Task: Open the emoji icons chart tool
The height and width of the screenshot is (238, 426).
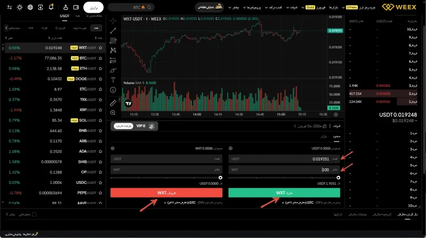Action: pyautogui.click(x=113, y=90)
